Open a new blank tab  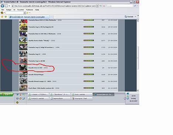51,17
